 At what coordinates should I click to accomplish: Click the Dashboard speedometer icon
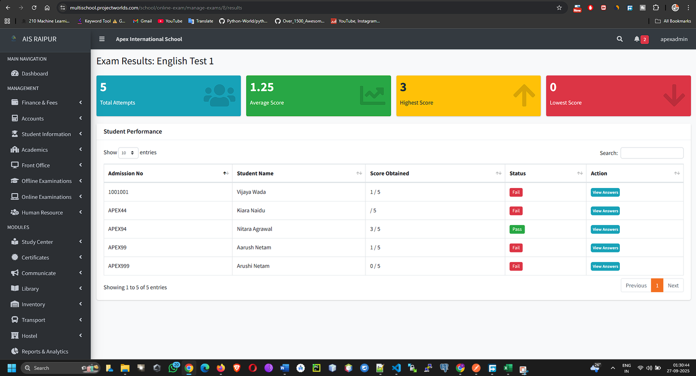point(15,74)
